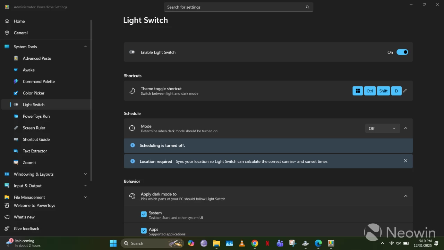Open the Home page icon
Screen dimensions: 444x250
7,21
